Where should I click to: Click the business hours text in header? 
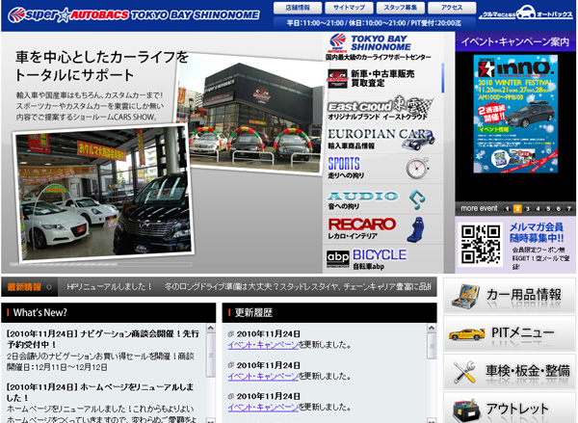[374, 23]
